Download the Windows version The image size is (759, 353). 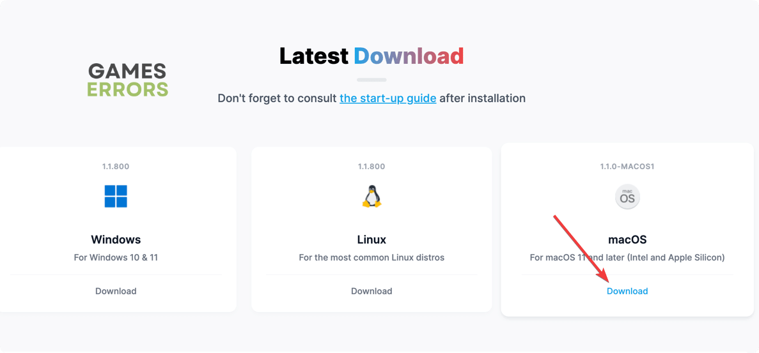pos(116,291)
